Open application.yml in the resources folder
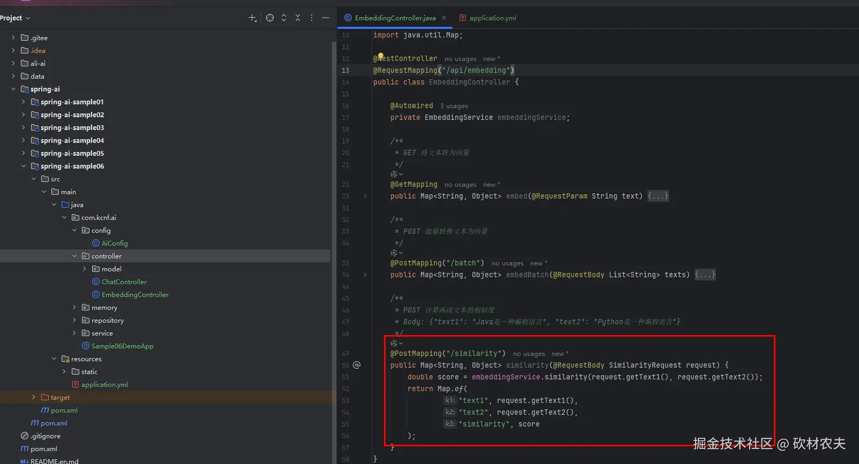Image resolution: width=859 pixels, height=464 pixels. coord(104,385)
